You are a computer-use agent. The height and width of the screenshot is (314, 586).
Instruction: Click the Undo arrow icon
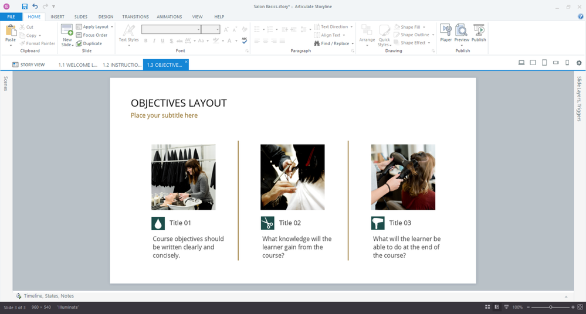coord(35,6)
